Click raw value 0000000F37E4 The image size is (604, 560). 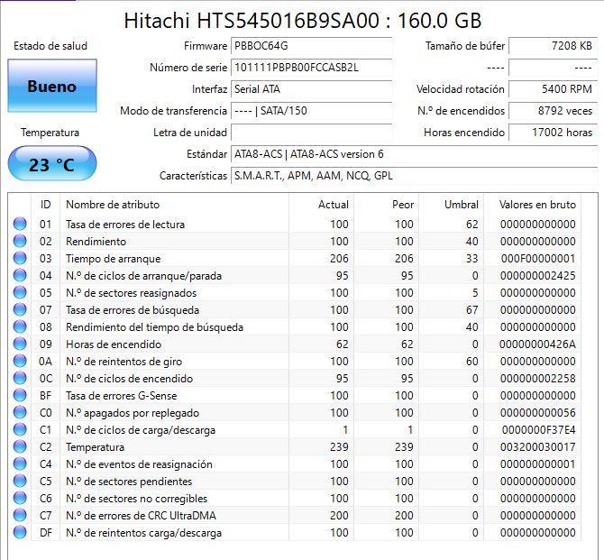point(538,430)
